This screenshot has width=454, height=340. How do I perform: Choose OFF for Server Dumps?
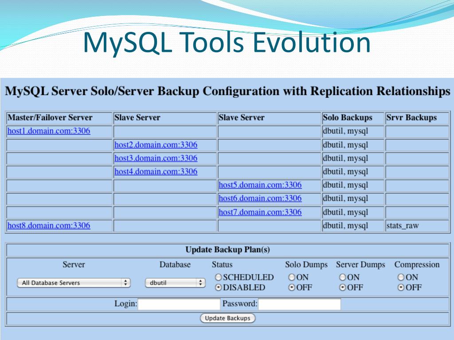click(x=343, y=287)
